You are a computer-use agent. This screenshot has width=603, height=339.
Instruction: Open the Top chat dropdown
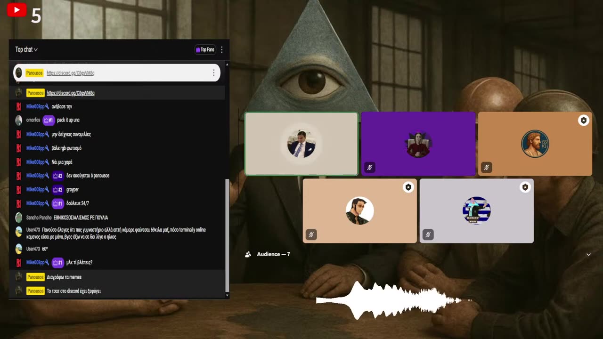click(26, 49)
